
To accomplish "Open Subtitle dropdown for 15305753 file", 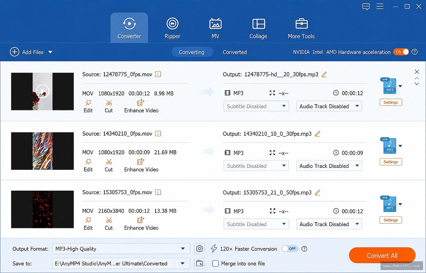I will pos(256,224).
